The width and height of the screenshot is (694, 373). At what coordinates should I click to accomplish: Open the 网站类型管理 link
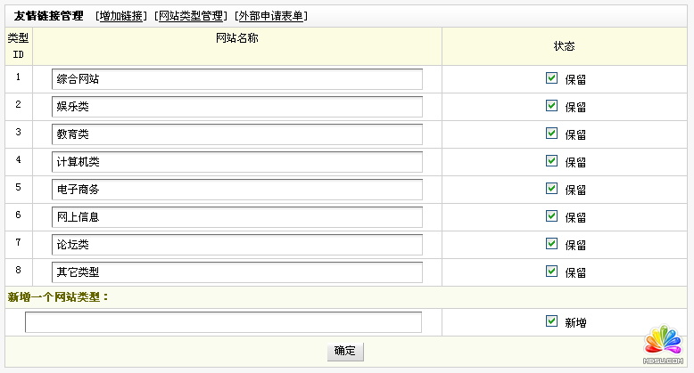(190, 16)
